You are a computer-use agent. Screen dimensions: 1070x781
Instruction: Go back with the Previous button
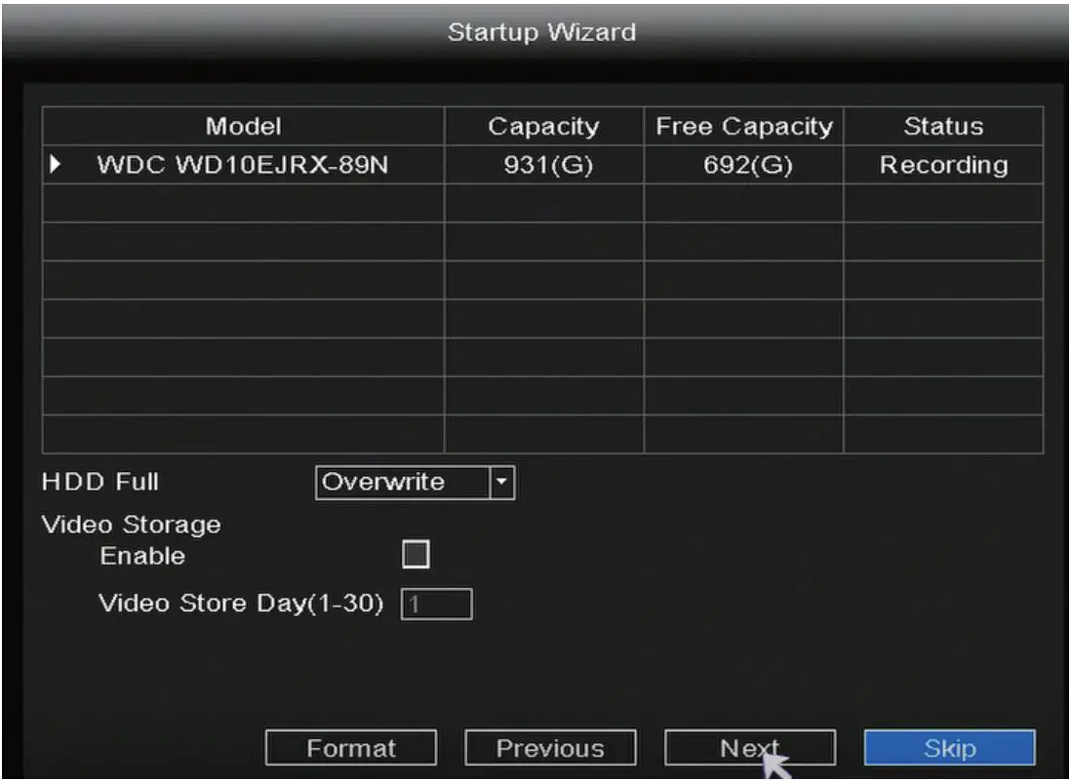coord(550,748)
